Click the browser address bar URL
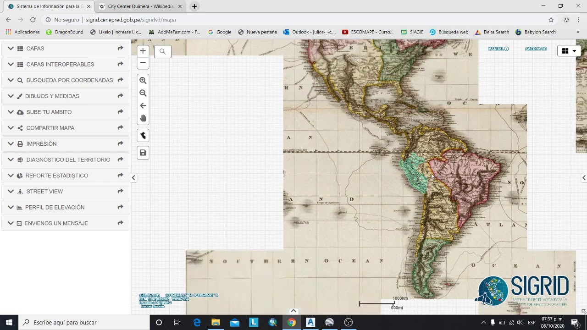This screenshot has width=587, height=330. click(x=131, y=20)
